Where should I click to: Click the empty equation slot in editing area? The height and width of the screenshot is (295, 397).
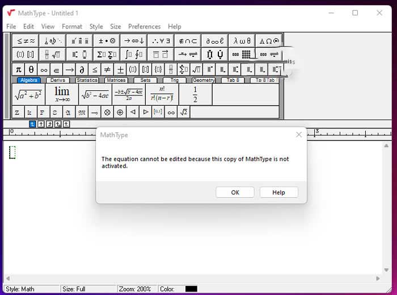(12, 152)
